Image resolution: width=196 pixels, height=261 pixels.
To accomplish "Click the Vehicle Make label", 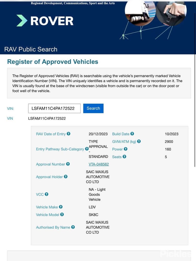I will (x=47, y=207).
